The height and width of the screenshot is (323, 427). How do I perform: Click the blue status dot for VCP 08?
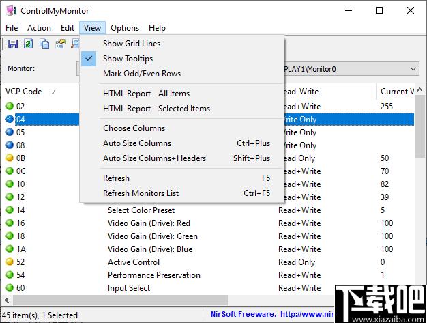[x=10, y=145]
